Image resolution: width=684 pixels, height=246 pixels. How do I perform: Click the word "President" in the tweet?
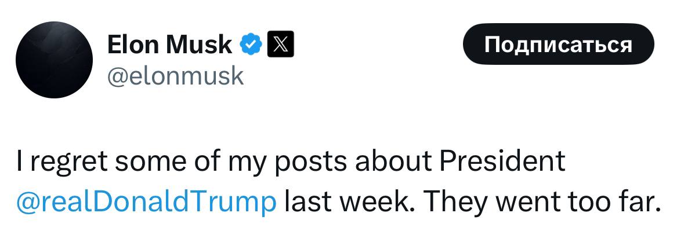tap(502, 161)
